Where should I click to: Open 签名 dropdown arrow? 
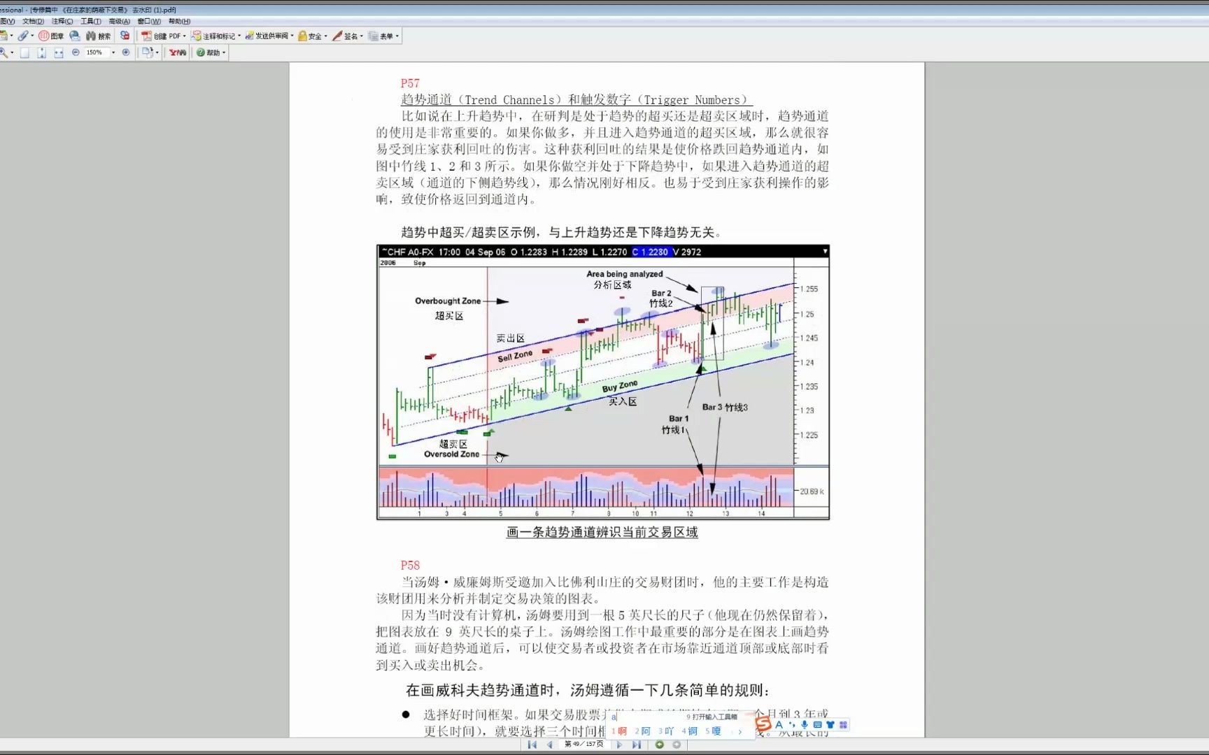[x=362, y=36]
